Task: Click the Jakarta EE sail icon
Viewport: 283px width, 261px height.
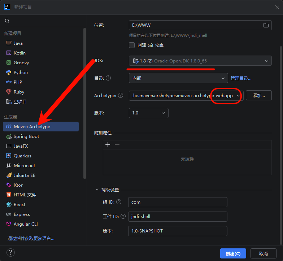Action: coord(9,175)
